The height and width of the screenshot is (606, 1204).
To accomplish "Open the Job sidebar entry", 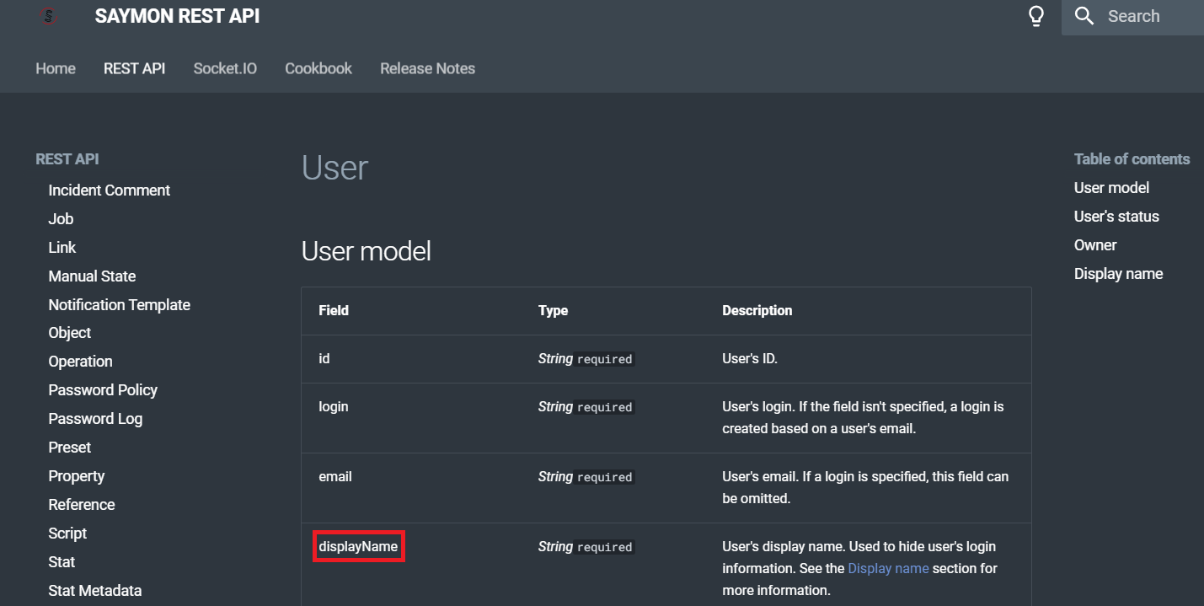I will (61, 219).
